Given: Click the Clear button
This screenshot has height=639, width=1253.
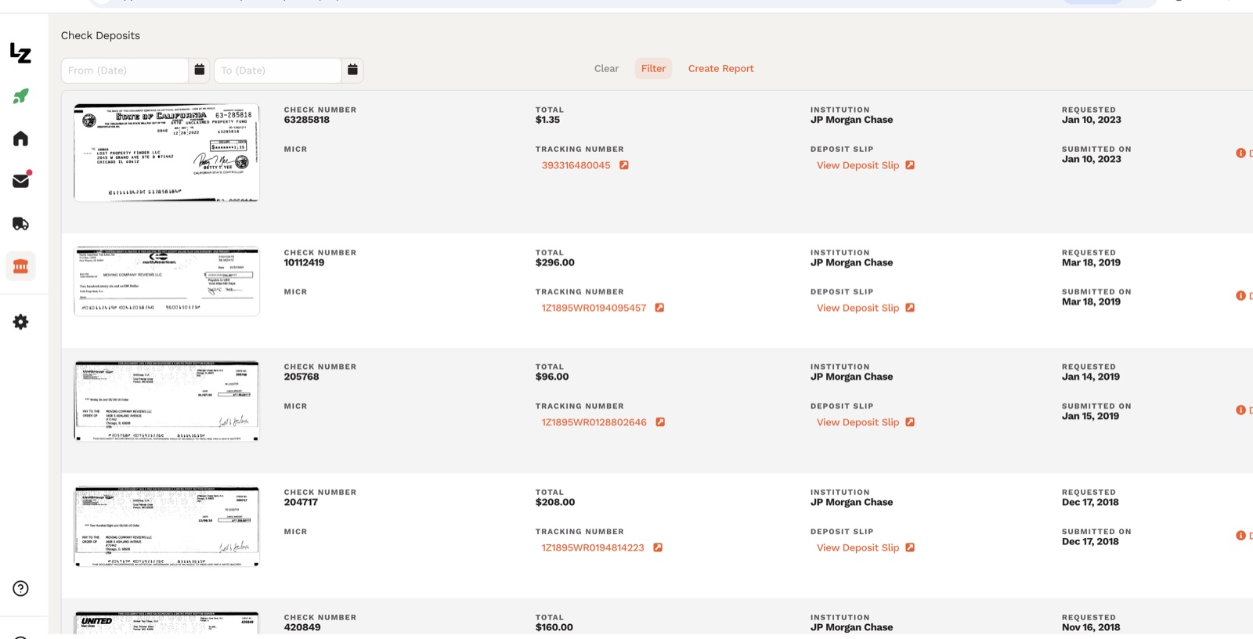Looking at the screenshot, I should (606, 68).
